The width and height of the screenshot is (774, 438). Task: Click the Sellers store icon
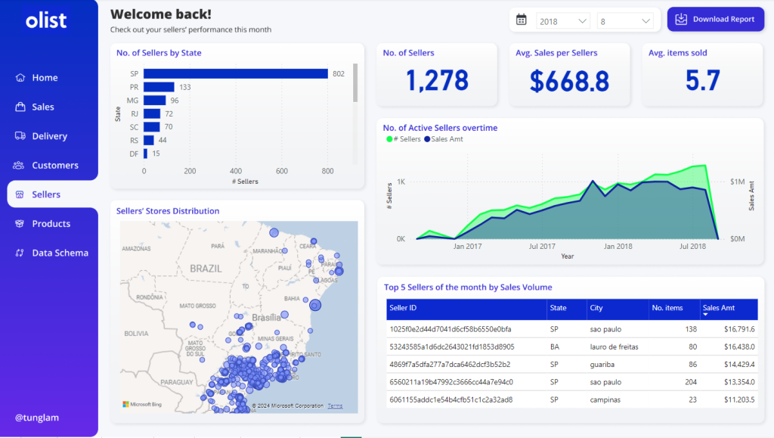coord(20,194)
